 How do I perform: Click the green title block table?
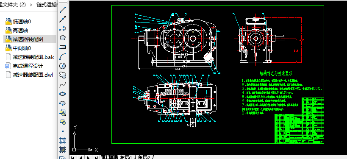click(299, 121)
